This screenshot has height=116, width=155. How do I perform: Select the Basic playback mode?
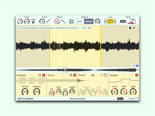coord(80,21)
